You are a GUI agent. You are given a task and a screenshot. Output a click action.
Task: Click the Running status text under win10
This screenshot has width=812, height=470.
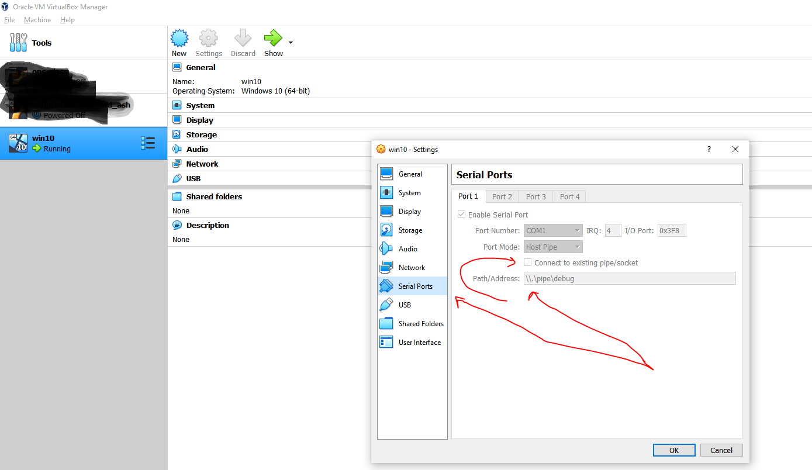click(57, 148)
